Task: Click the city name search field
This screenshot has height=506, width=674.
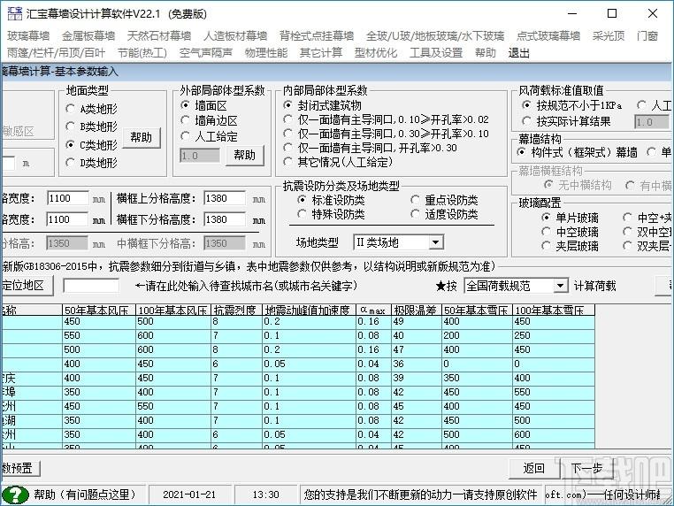Action: click(x=91, y=286)
